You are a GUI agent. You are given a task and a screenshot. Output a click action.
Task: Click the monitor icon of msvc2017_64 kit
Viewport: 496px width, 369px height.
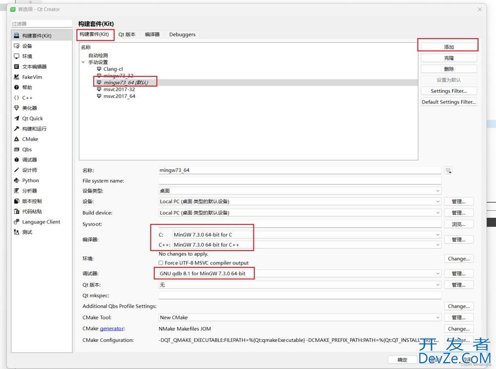point(99,96)
